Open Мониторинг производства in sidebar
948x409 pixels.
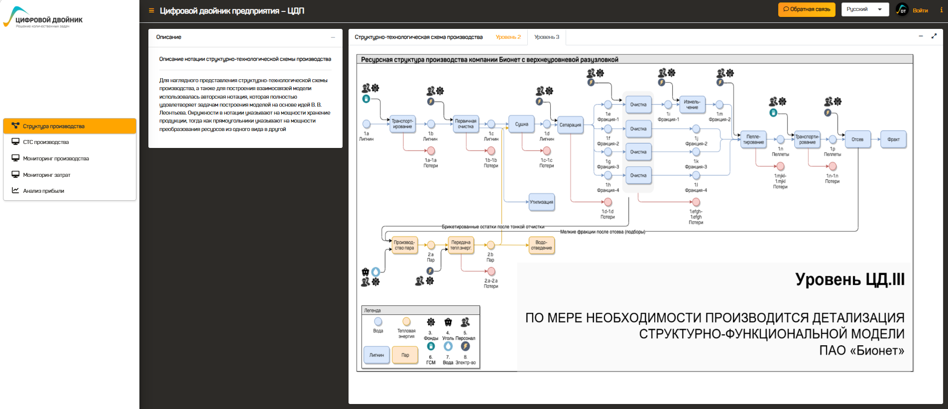[x=56, y=158]
